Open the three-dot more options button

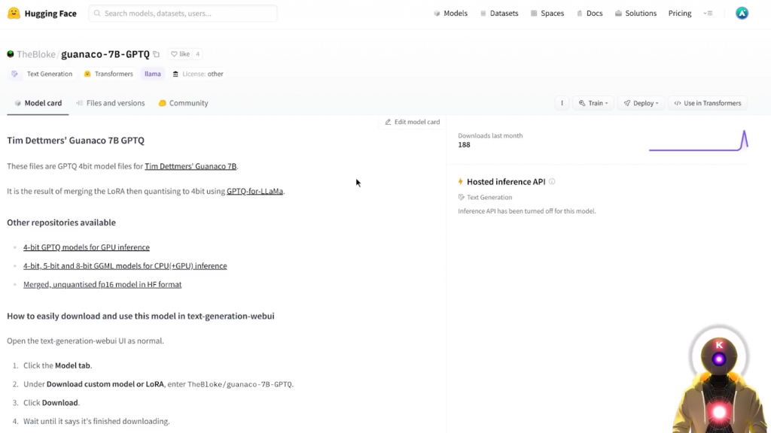pyautogui.click(x=561, y=103)
